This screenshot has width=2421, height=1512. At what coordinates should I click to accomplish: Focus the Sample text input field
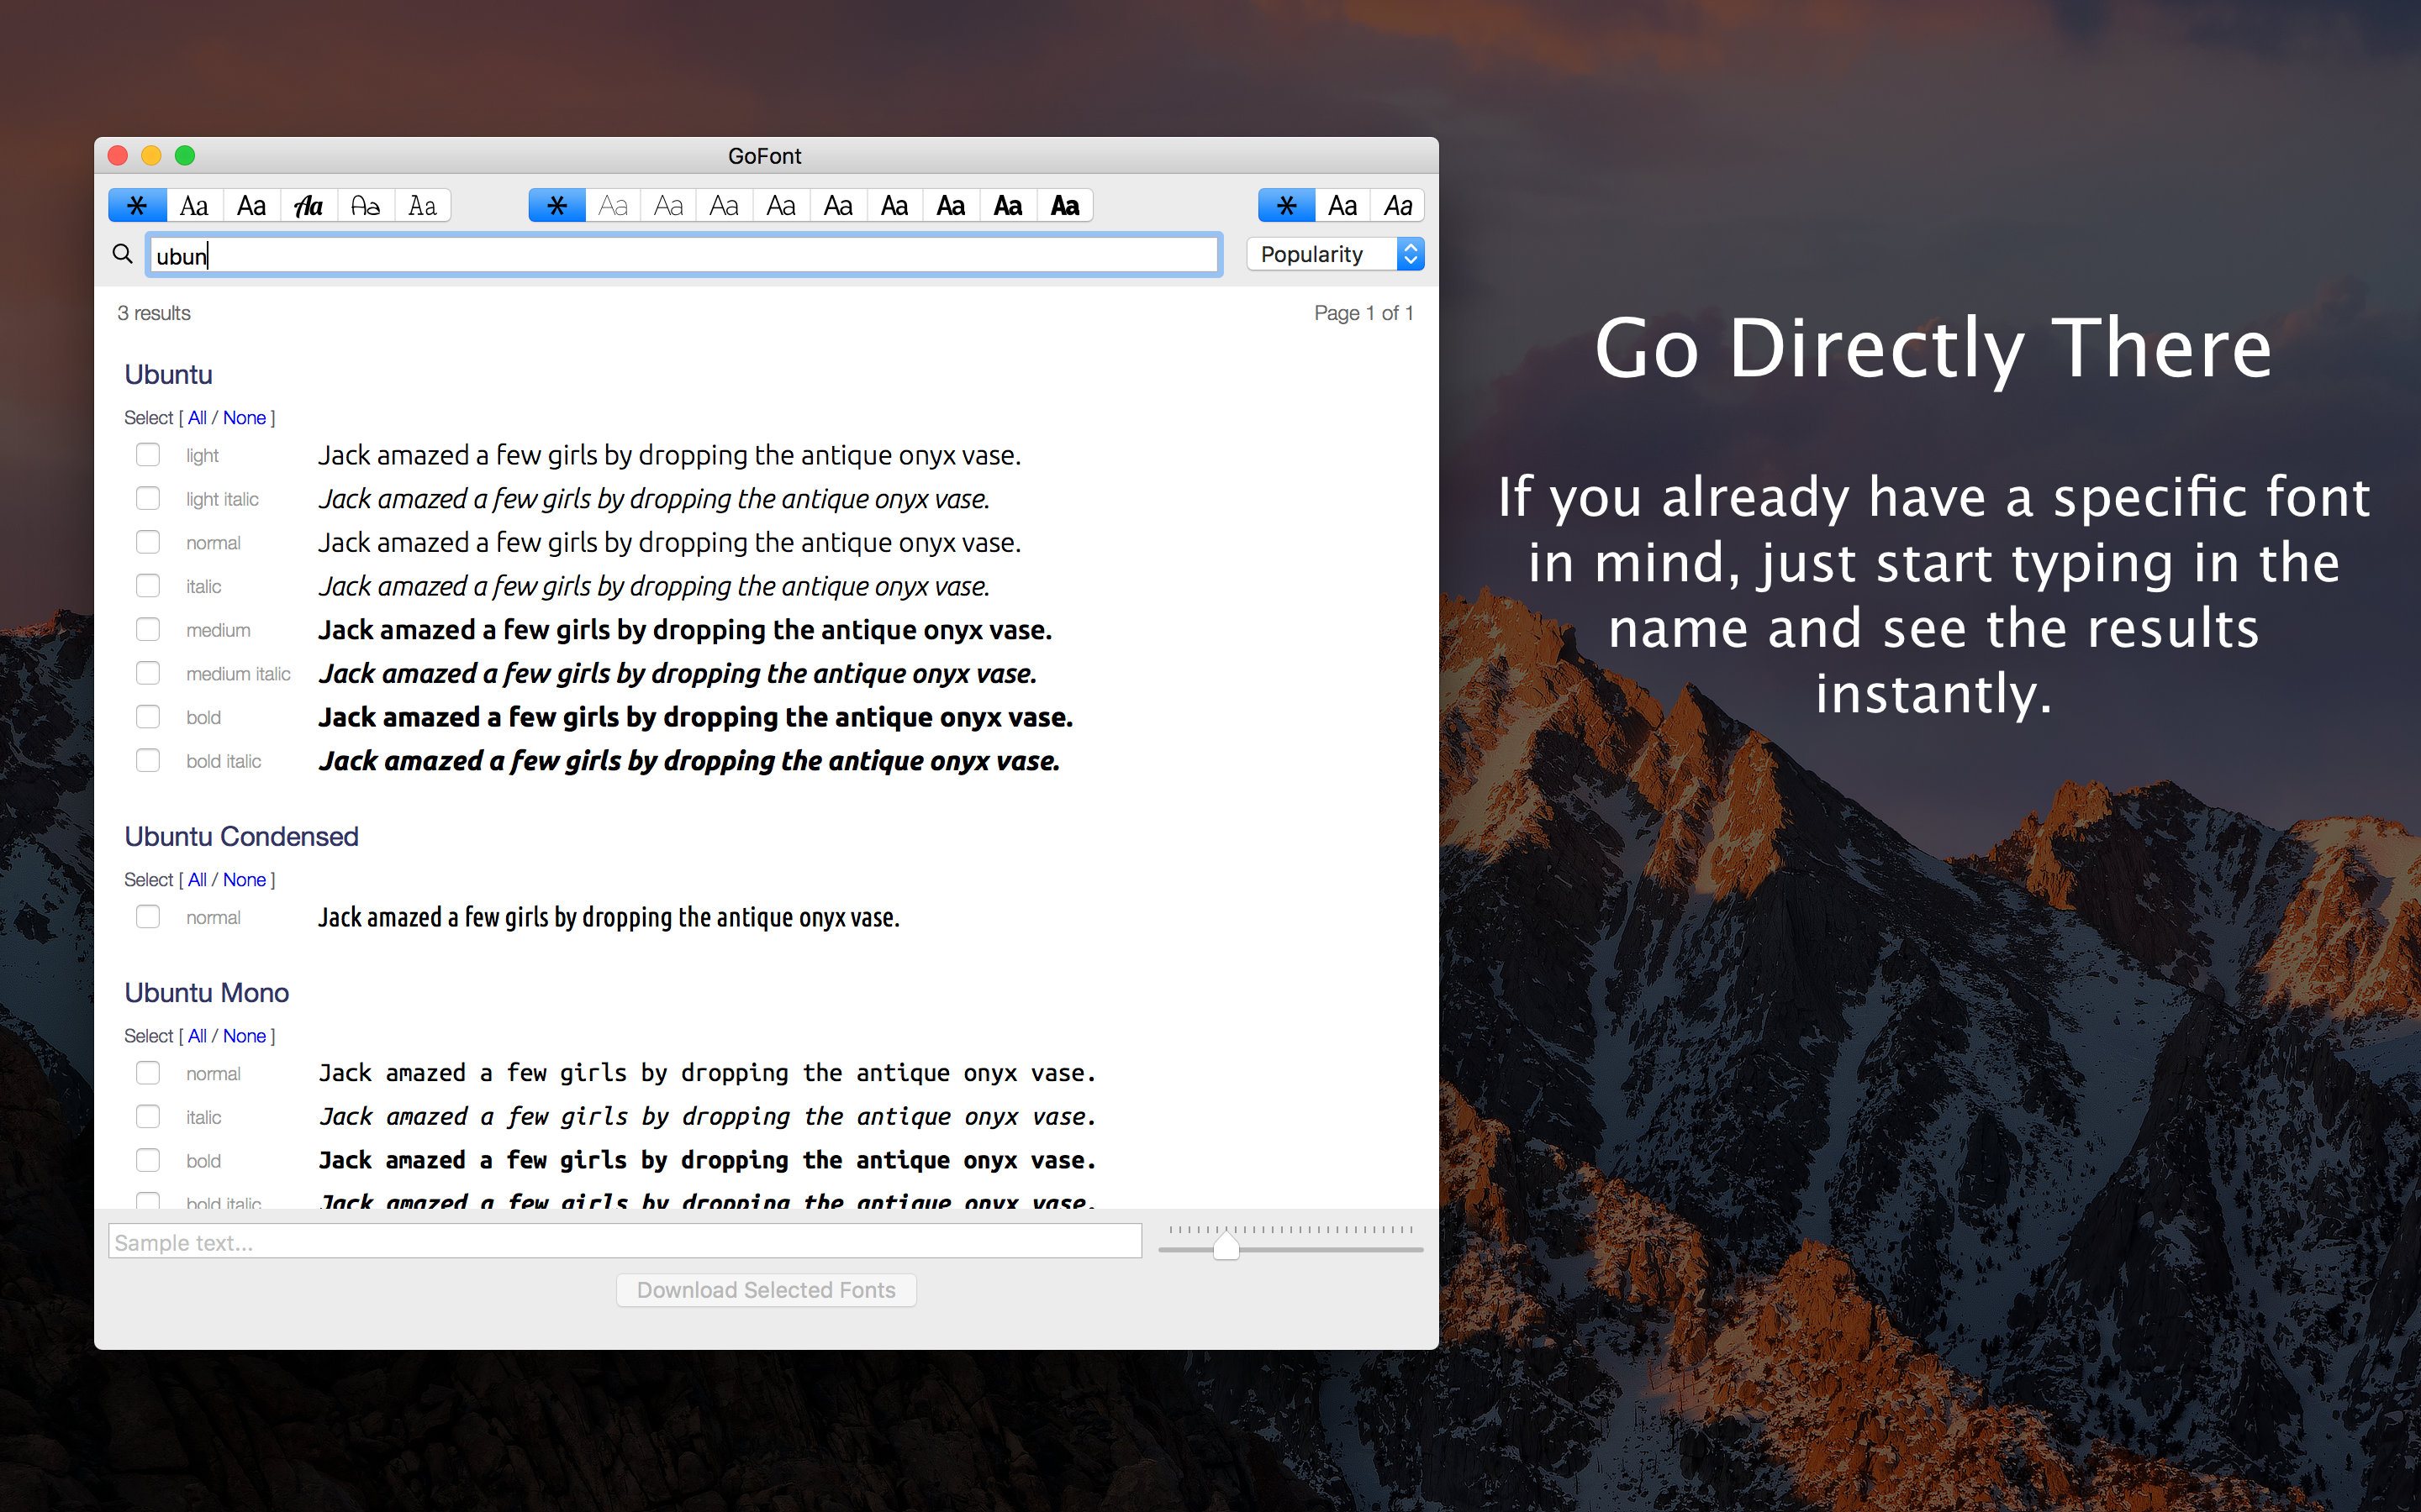[625, 1242]
